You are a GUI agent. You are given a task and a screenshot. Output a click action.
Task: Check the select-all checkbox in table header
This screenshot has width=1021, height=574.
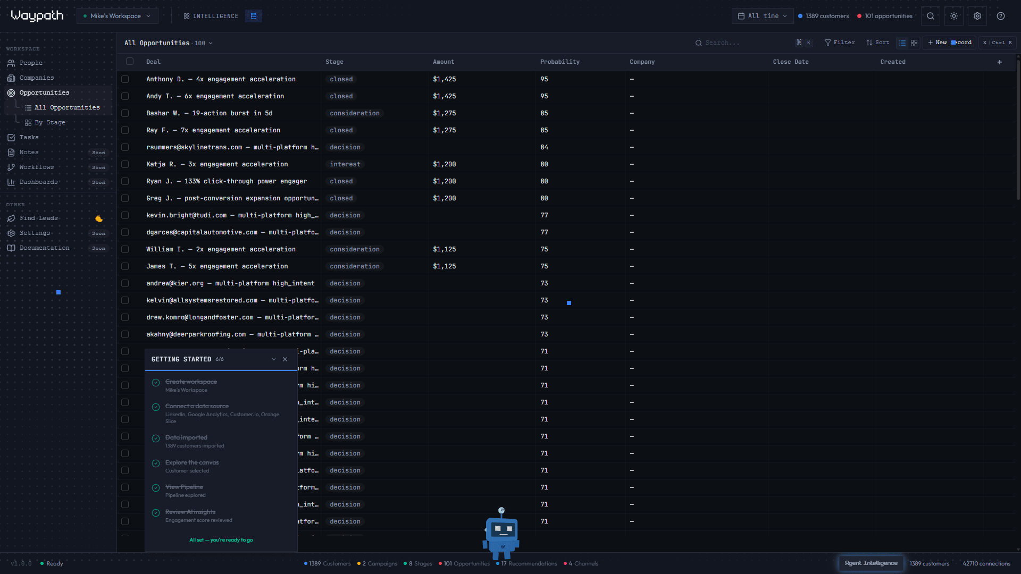tap(129, 61)
